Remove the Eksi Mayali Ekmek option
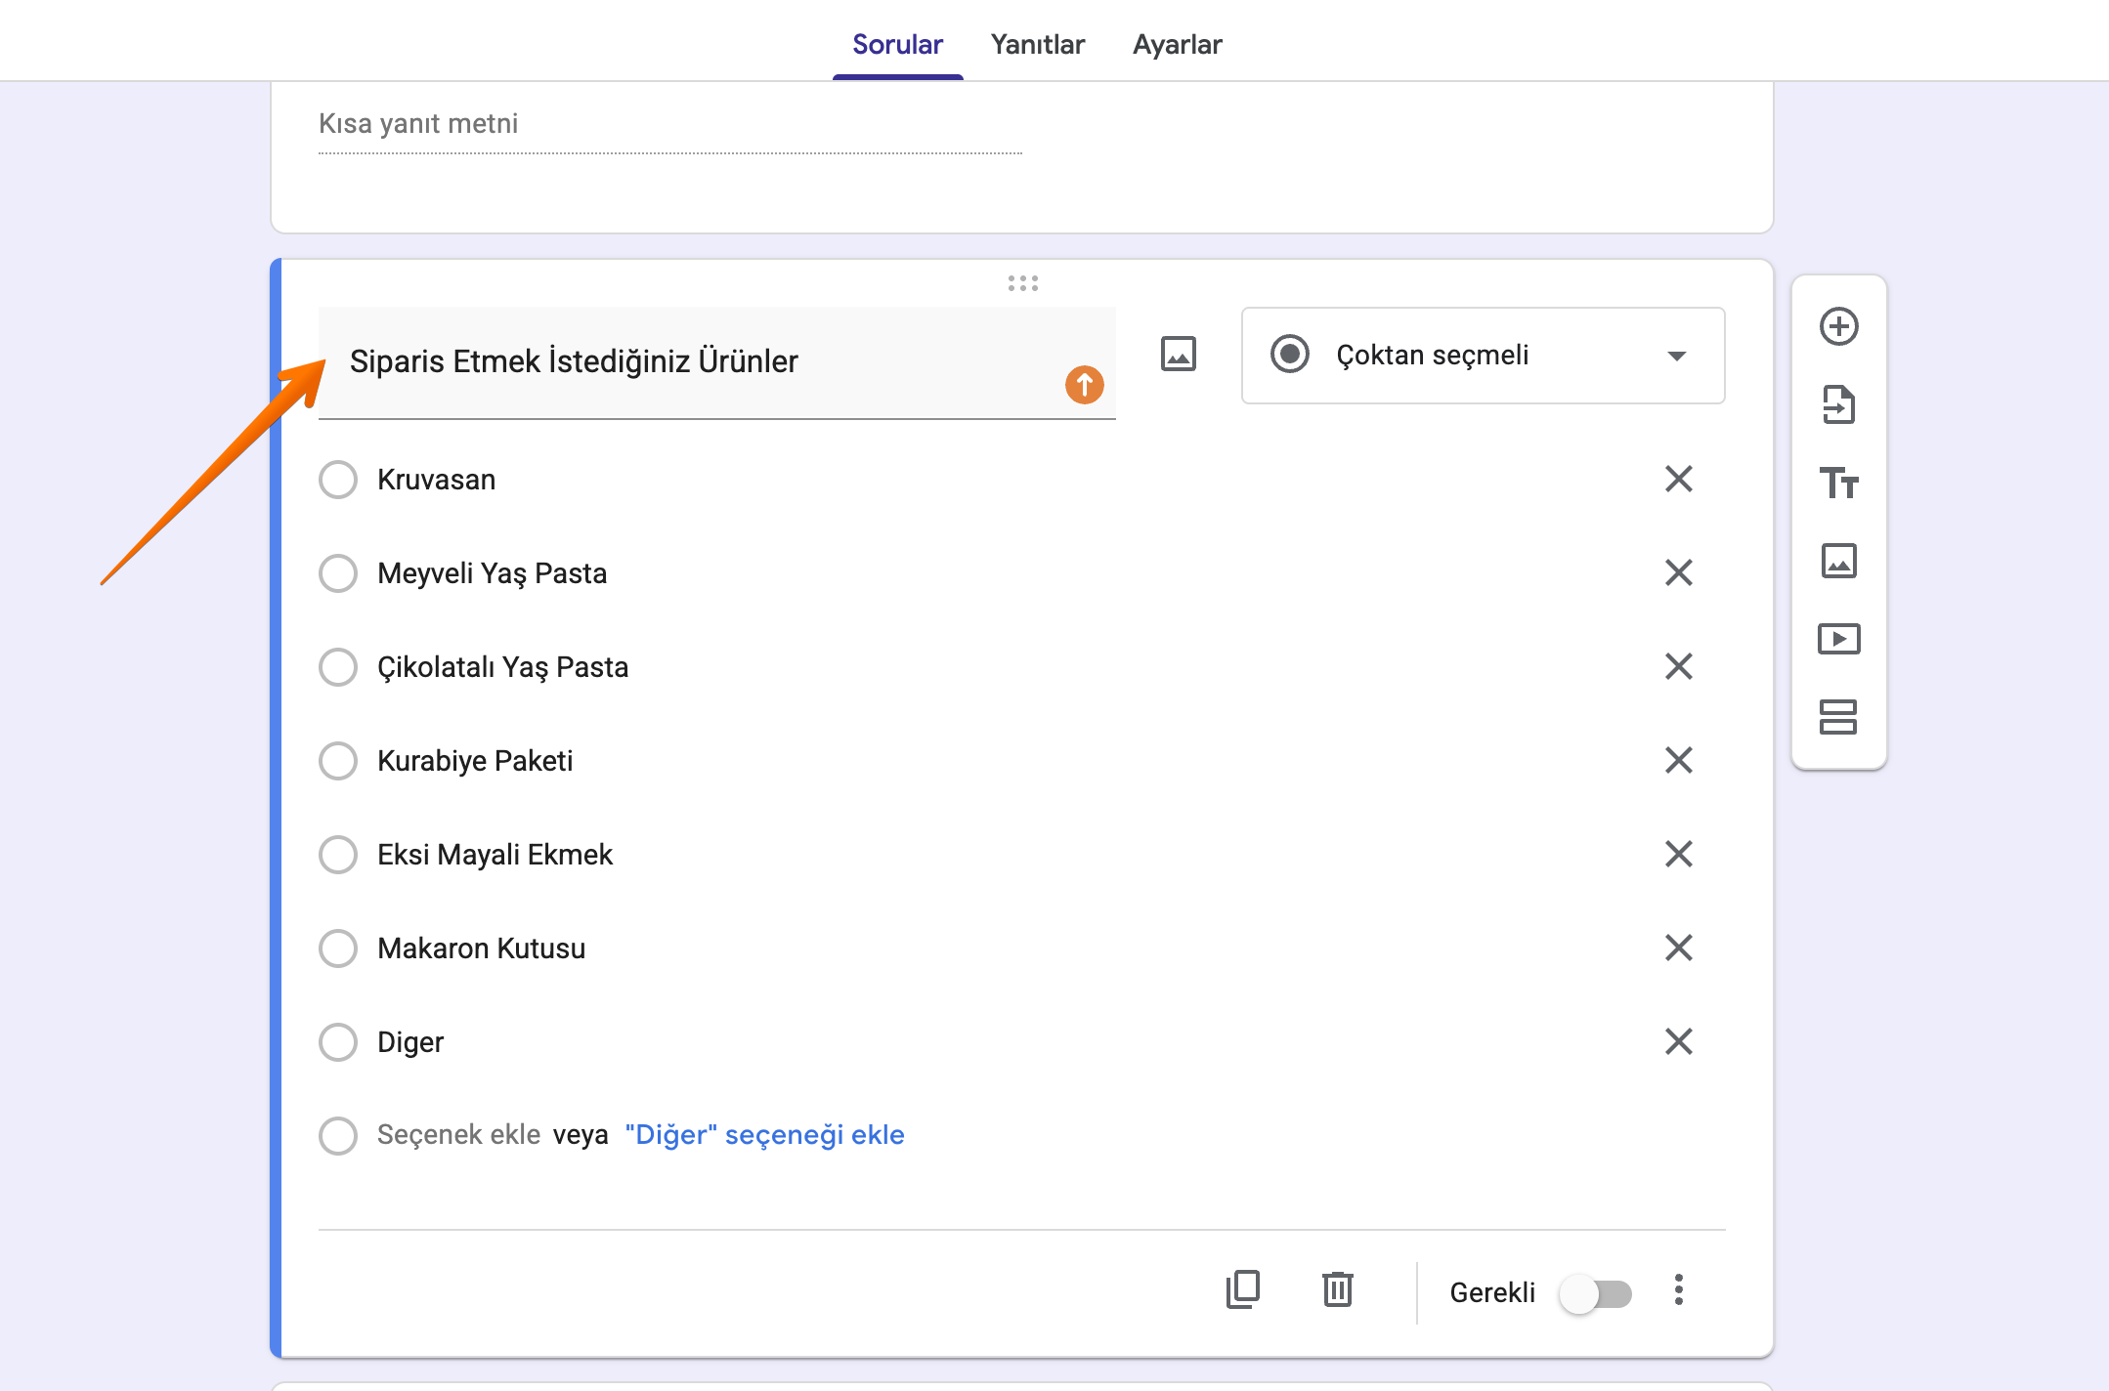2109x1391 pixels. pyautogui.click(x=1678, y=854)
